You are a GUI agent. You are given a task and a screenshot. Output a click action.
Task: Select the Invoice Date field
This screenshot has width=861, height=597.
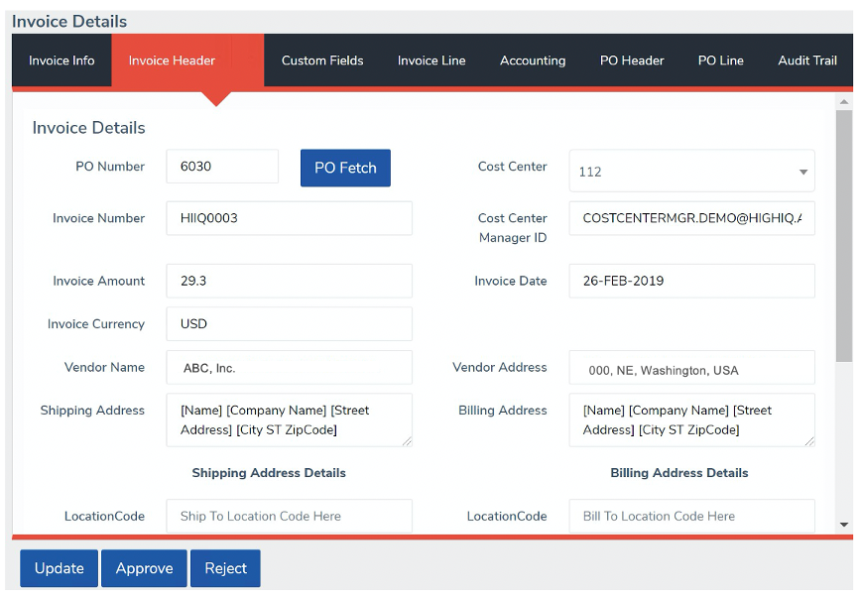point(691,281)
